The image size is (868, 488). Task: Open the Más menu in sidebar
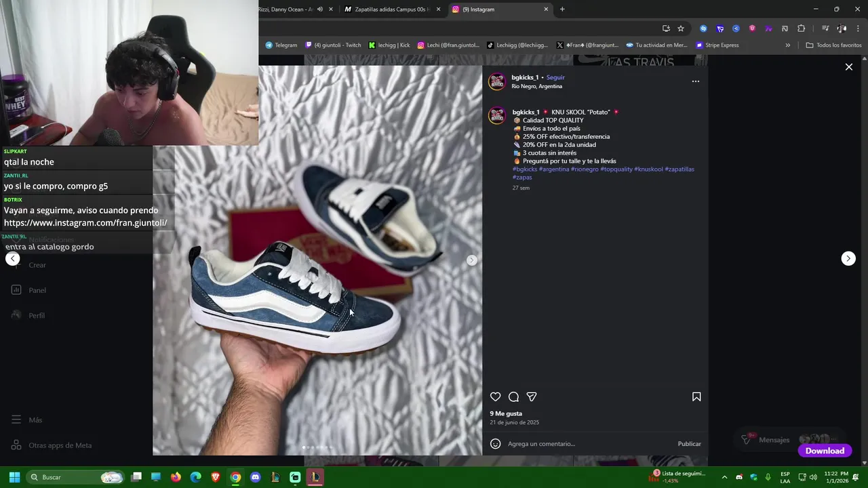(27, 420)
